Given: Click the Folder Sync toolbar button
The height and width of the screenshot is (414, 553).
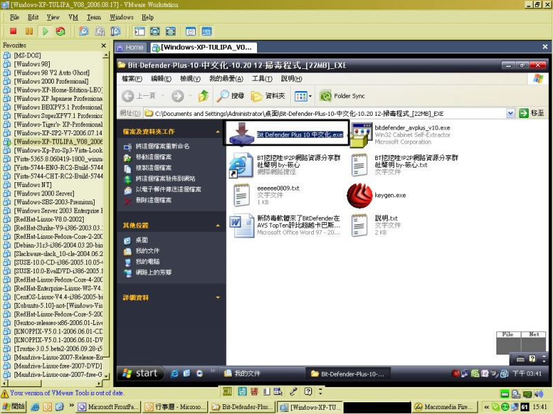Looking at the screenshot, I should [x=342, y=96].
